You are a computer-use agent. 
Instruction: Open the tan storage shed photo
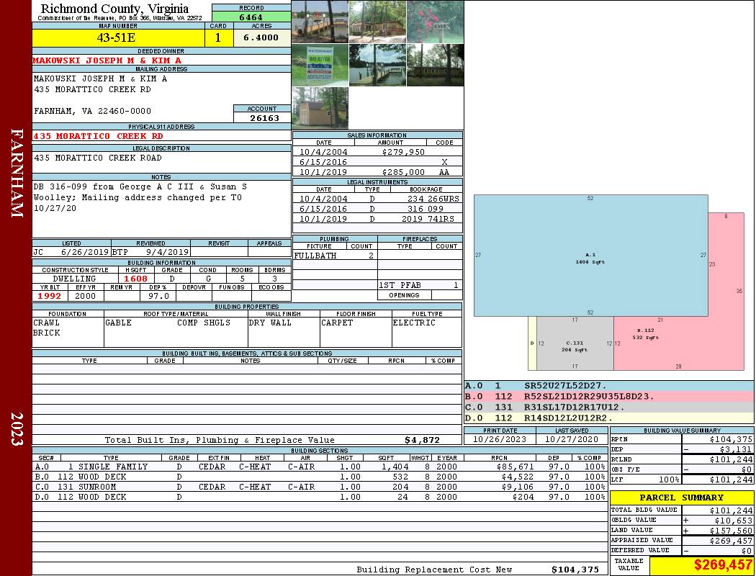[x=320, y=108]
